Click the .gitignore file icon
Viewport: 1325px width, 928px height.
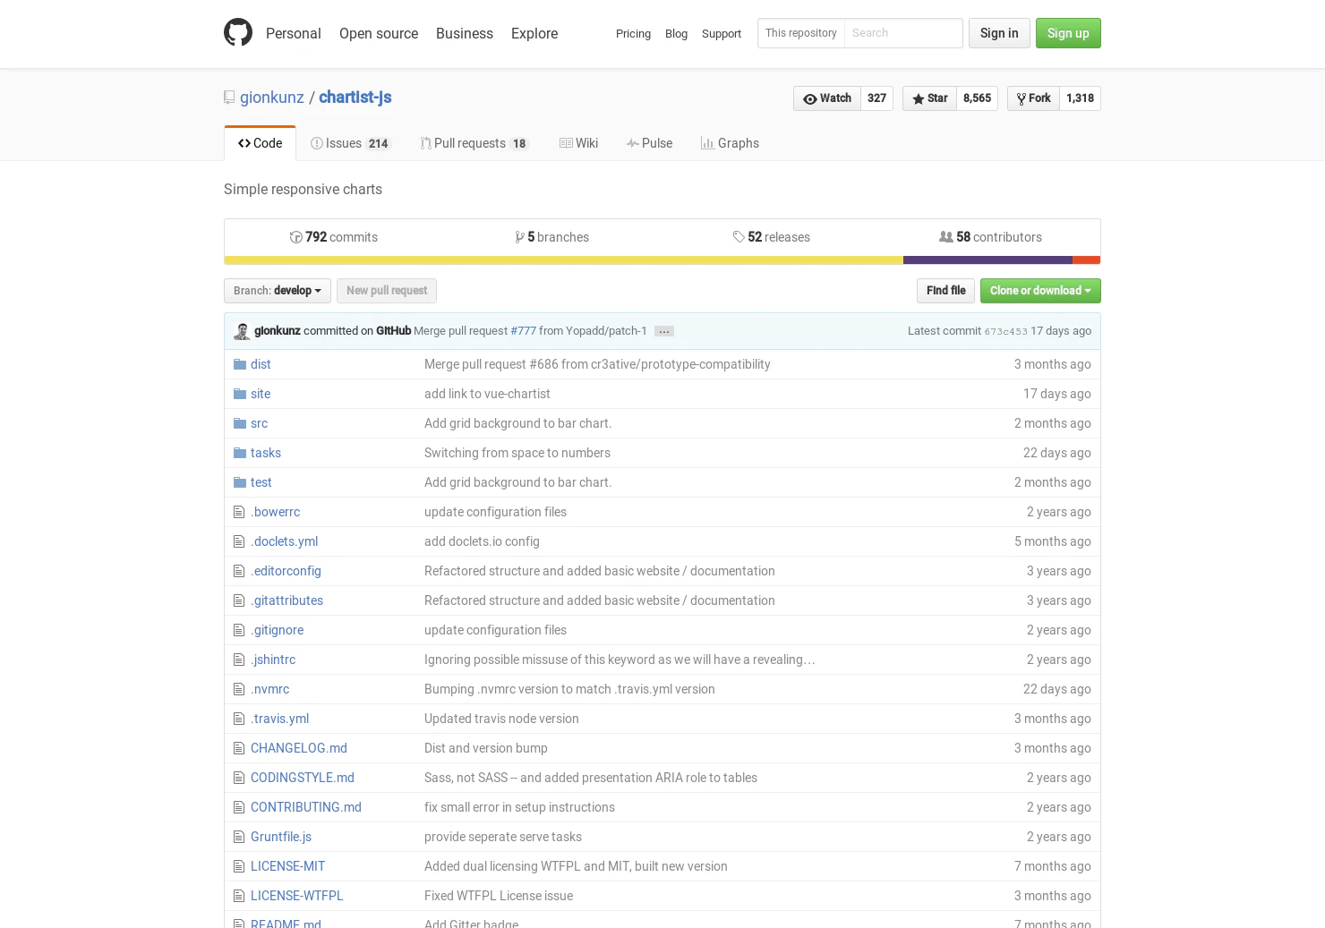pos(239,630)
